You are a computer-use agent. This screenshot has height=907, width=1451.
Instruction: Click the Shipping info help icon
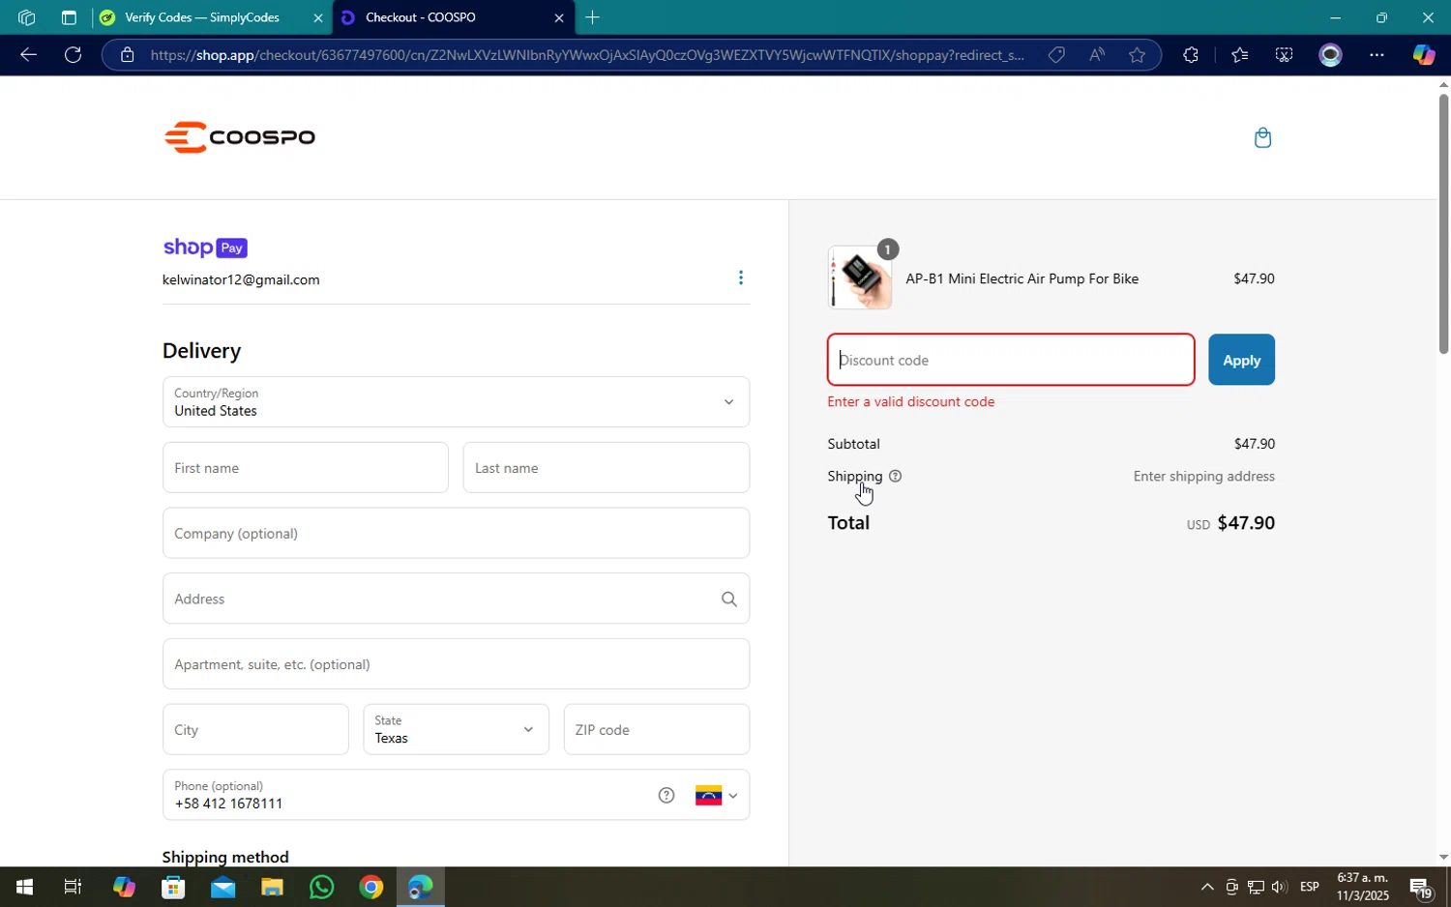coord(895,477)
